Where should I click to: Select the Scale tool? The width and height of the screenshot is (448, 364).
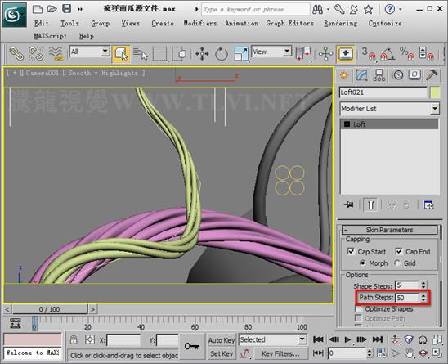(x=241, y=54)
